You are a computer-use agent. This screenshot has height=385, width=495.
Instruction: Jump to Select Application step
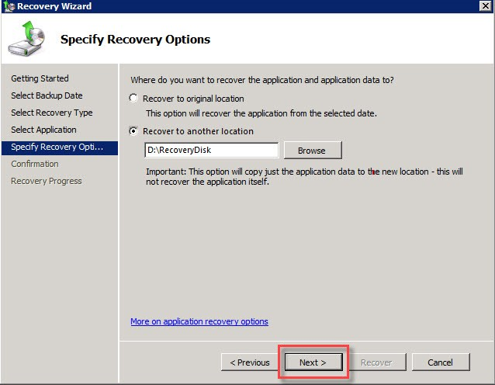click(43, 130)
